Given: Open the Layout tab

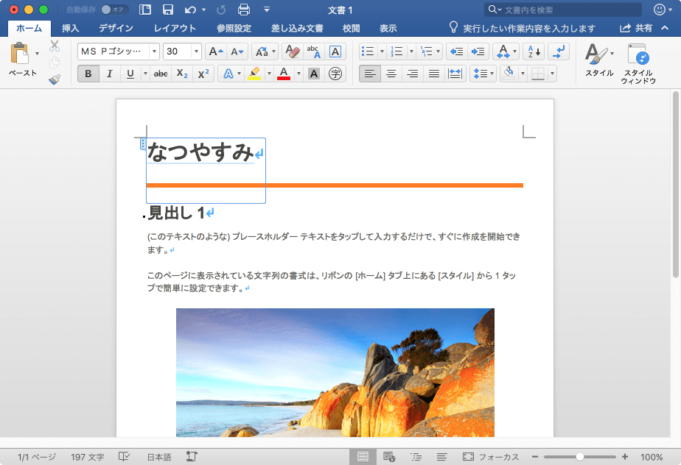Looking at the screenshot, I should click(175, 28).
